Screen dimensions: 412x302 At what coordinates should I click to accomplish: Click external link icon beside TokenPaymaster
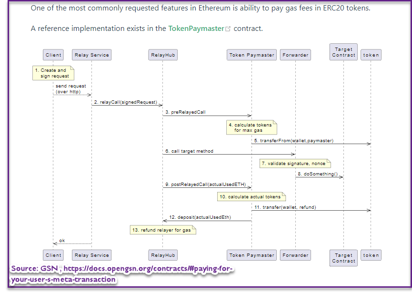[x=228, y=29]
